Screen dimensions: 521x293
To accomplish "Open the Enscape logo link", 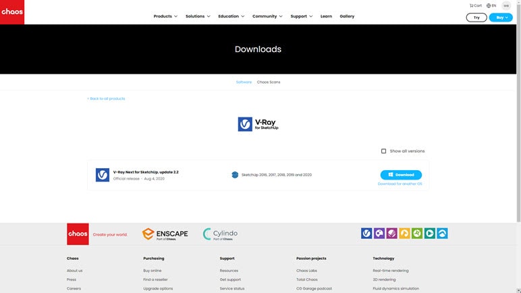I will coord(165,234).
